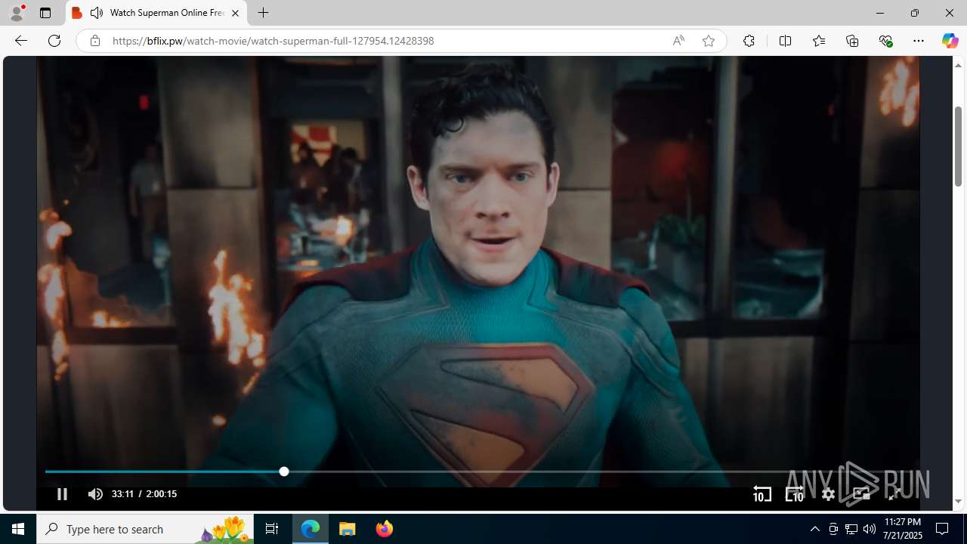Screen dimensions: 967x544
Task: Refresh the bflix page
Action: pos(54,41)
